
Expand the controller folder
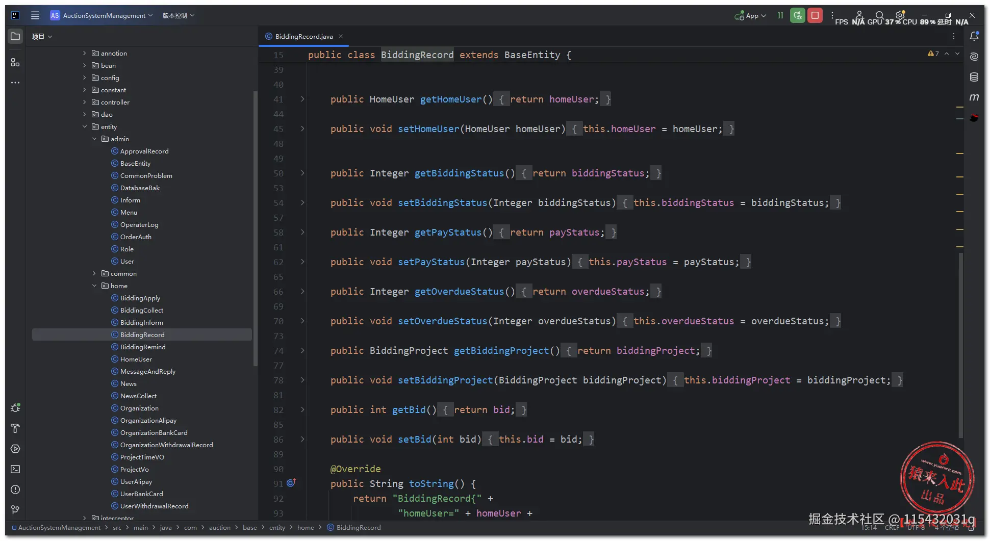click(x=85, y=102)
